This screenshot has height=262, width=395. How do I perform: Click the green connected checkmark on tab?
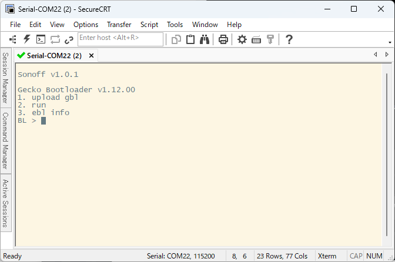pos(21,55)
